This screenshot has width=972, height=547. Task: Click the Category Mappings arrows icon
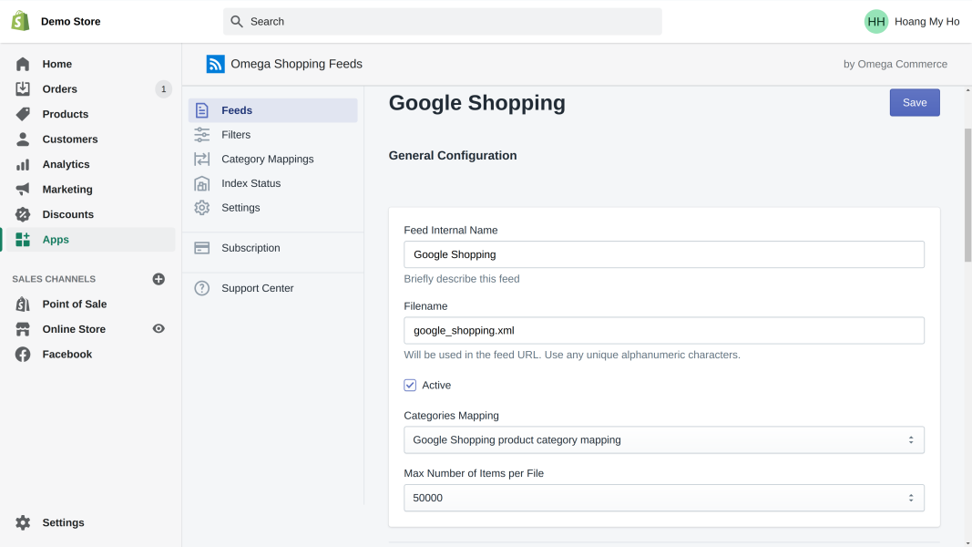(202, 159)
